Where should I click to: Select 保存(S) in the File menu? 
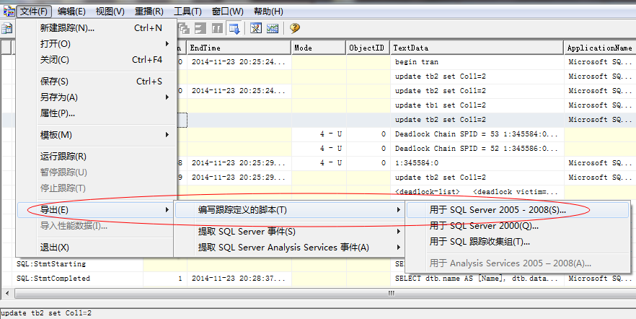[x=97, y=82]
